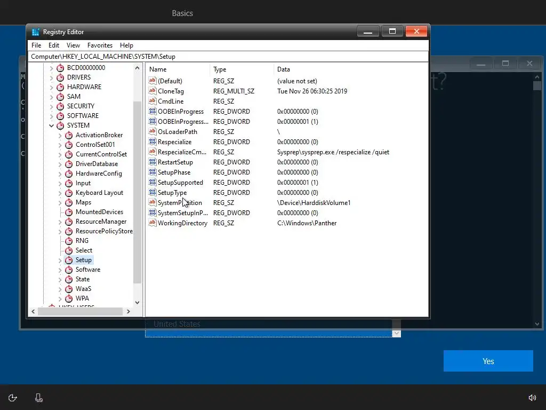
Task: Select the SetupPhase value
Action: click(x=174, y=172)
